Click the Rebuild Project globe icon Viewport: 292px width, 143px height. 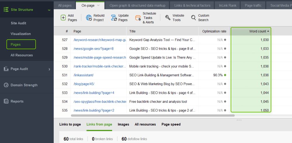(x=89, y=18)
